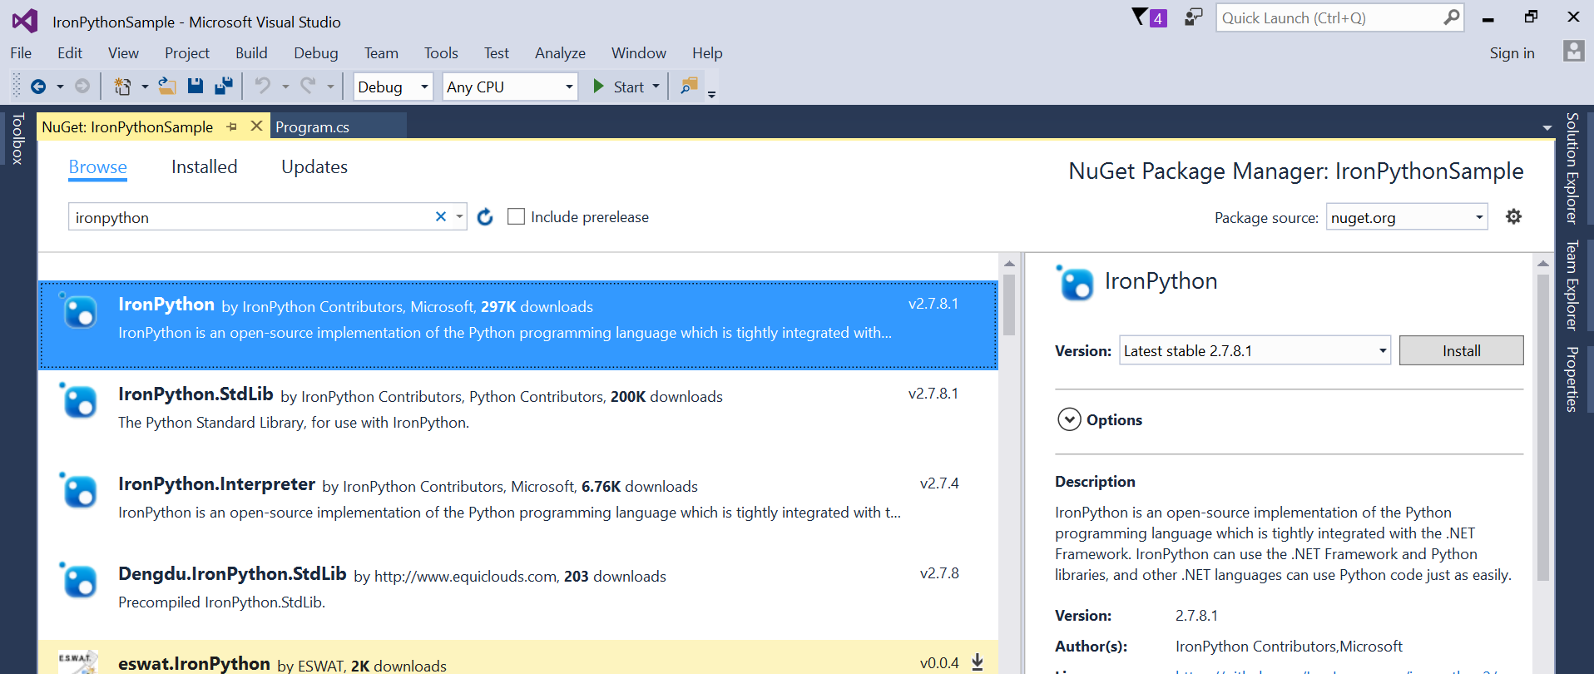The height and width of the screenshot is (674, 1594).
Task: Click the IronPython.Interpreter package icon
Action: [79, 491]
